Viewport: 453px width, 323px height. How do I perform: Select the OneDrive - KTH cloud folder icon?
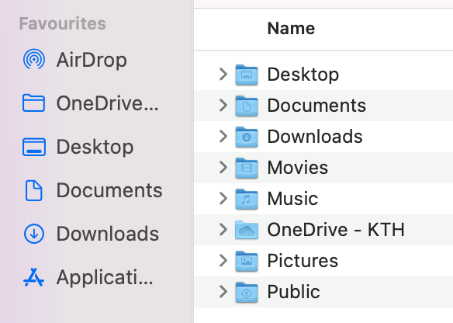[247, 230]
